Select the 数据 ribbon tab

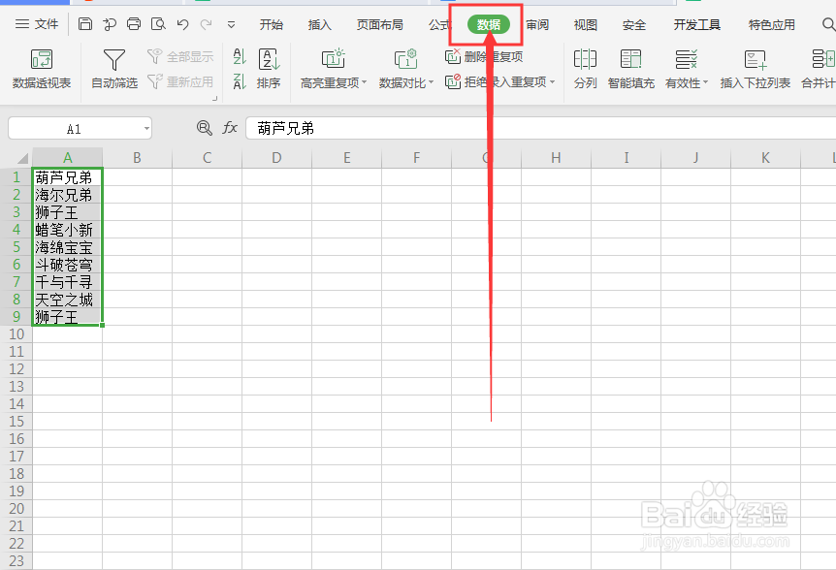[489, 24]
